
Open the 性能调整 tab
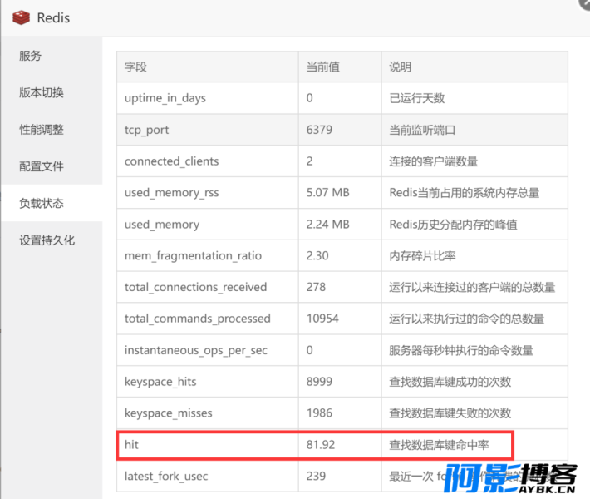pos(42,129)
